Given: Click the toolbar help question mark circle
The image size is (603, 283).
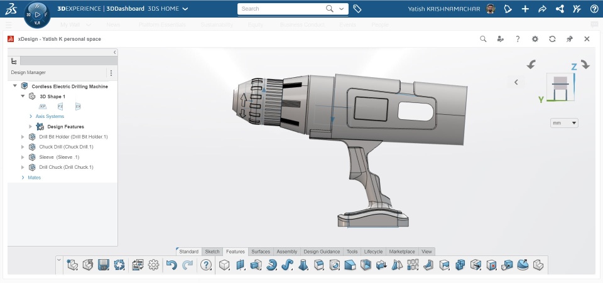Looking at the screenshot, I should tap(206, 265).
